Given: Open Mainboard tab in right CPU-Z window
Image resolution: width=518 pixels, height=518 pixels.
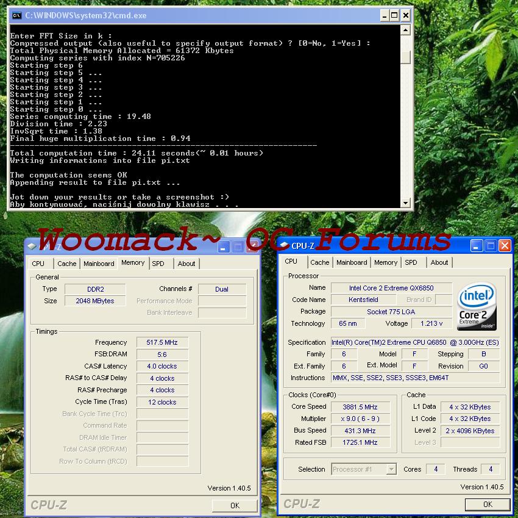Looking at the screenshot, I should tap(352, 262).
